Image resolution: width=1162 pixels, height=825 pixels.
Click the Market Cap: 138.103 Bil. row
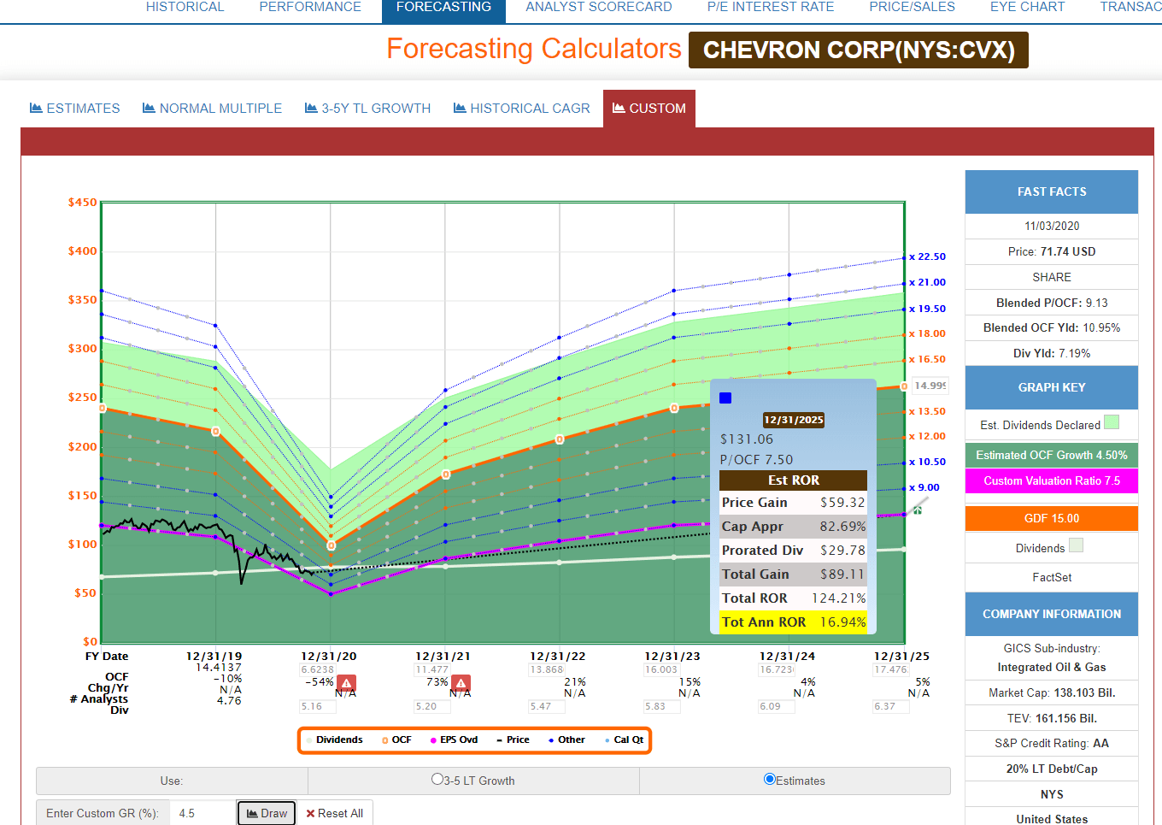click(1052, 692)
